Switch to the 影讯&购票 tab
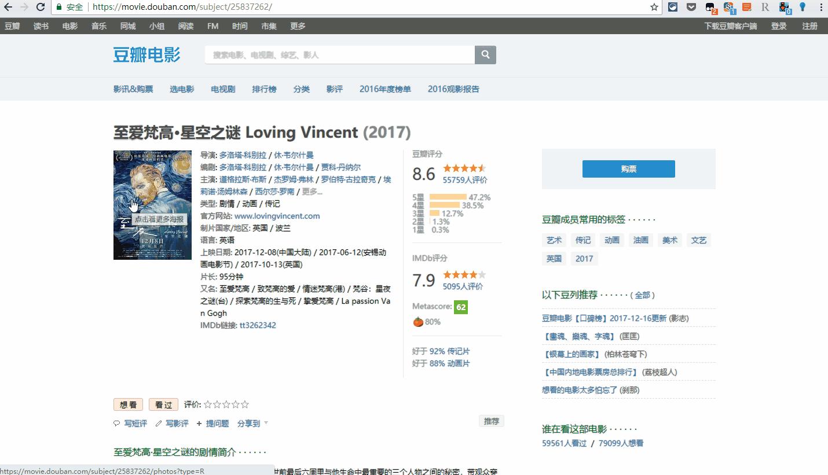Screen dimensions: 828x475 [x=133, y=89]
